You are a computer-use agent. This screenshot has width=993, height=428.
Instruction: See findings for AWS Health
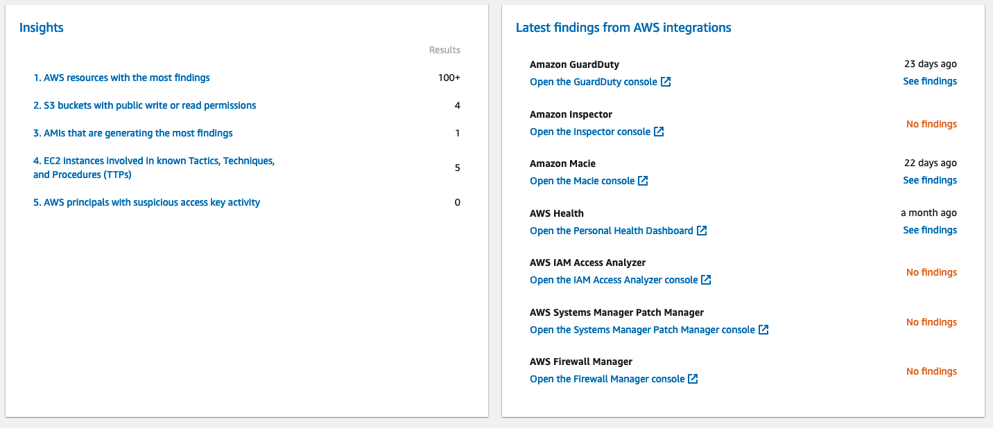click(930, 230)
